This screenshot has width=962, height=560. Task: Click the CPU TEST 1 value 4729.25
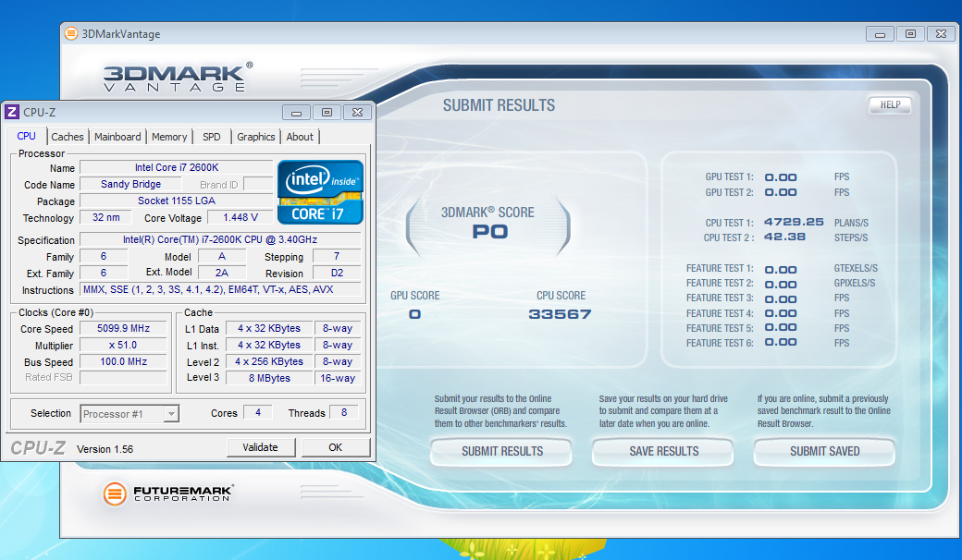tap(794, 222)
